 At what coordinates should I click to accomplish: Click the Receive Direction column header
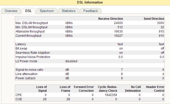click(110, 19)
